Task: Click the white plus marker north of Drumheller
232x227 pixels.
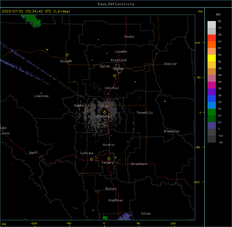Action: [x=165, y=101]
